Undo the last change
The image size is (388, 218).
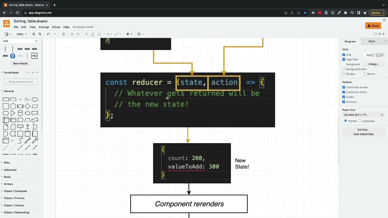pos(48,34)
